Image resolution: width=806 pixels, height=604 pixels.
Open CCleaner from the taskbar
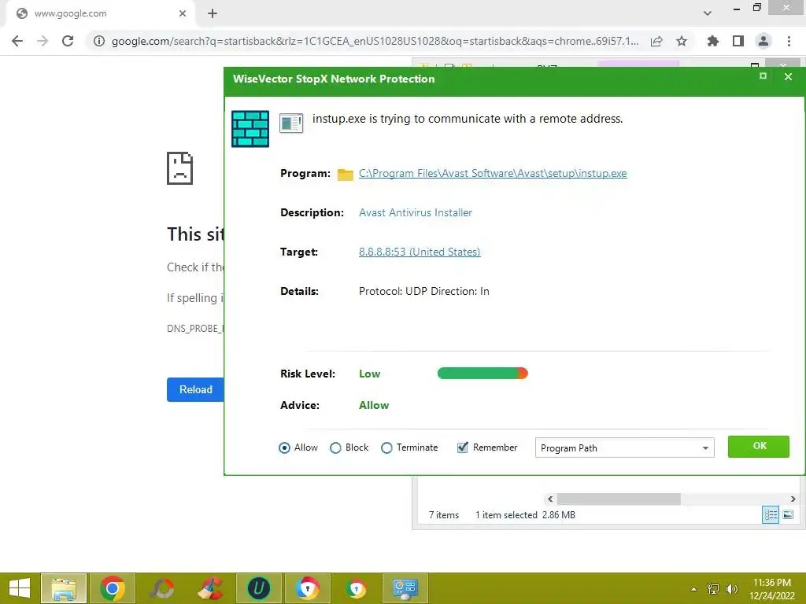(x=210, y=588)
